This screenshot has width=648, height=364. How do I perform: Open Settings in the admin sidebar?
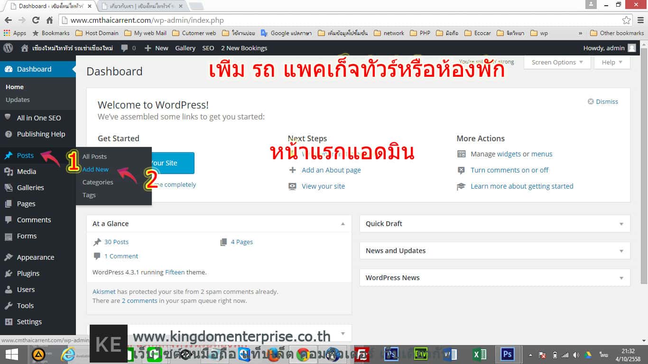tap(29, 322)
